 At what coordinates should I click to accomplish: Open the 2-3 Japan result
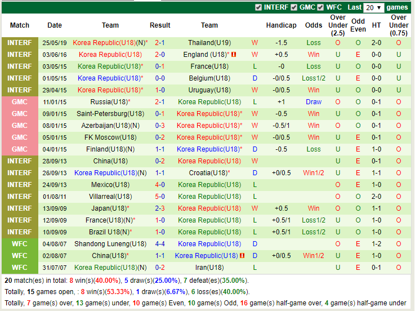(160, 208)
